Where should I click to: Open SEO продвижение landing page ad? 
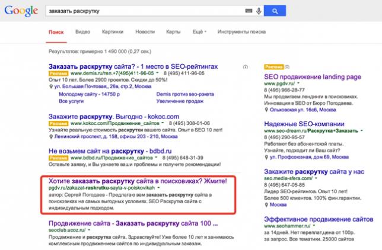coord(313,77)
